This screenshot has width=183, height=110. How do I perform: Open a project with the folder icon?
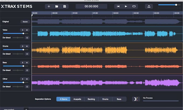pyautogui.click(x=57, y=6)
